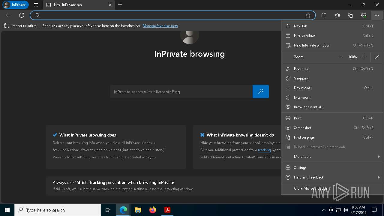Open the InPrivate profile button
Screen dimensions: 384x216
(x=16, y=5)
